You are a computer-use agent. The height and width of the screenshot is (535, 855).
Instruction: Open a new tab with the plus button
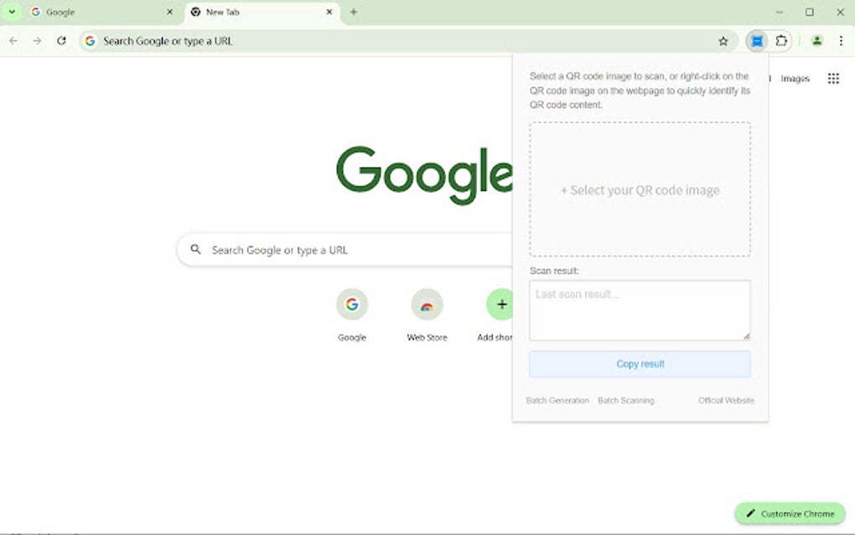tap(353, 12)
